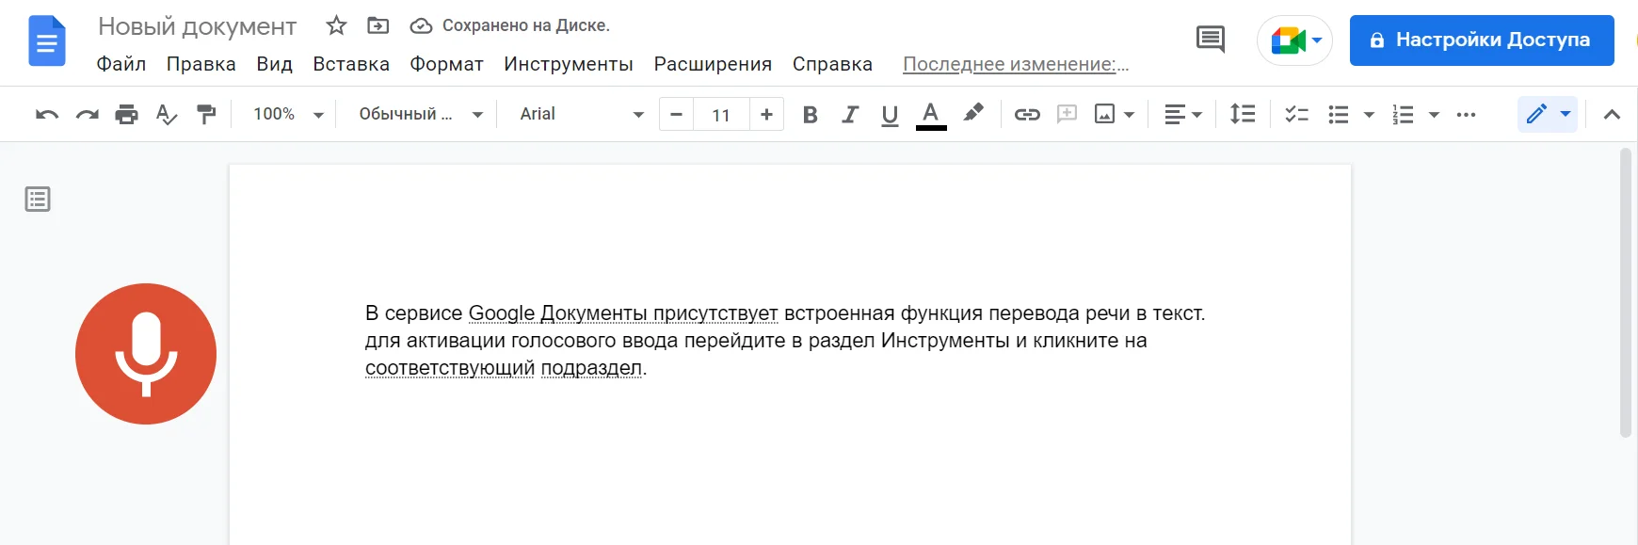The image size is (1638, 545).
Task: Click the word 'Google' in the document text
Action: (502, 313)
